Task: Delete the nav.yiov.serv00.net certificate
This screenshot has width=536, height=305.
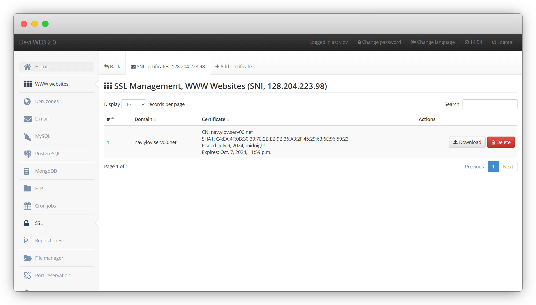Action: point(501,142)
